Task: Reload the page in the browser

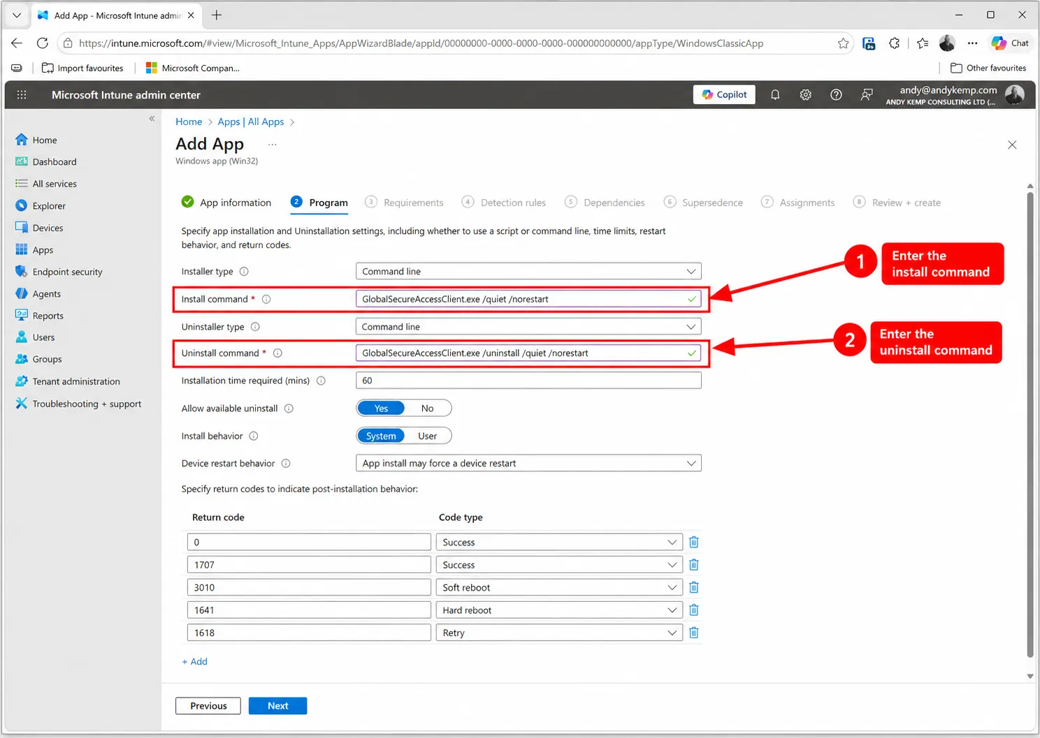Action: [x=43, y=43]
